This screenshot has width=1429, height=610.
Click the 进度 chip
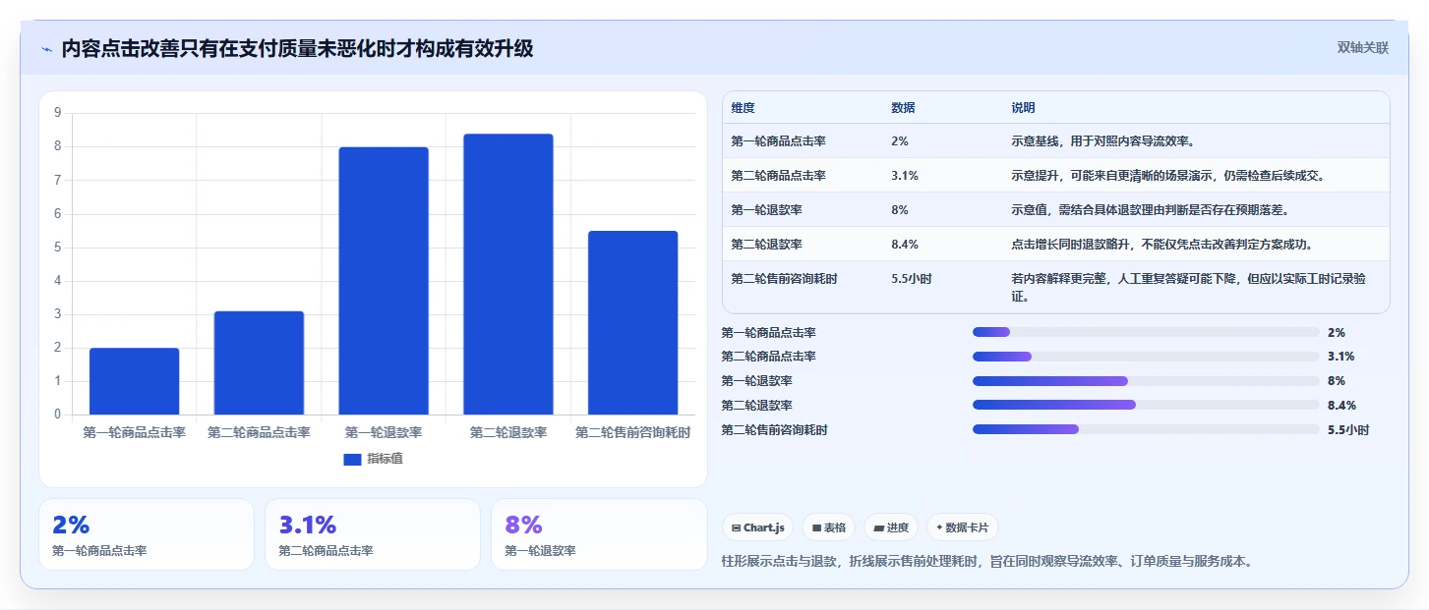pos(891,527)
